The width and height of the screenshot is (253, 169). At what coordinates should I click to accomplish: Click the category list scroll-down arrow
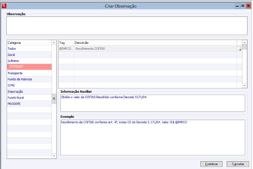[54, 156]
